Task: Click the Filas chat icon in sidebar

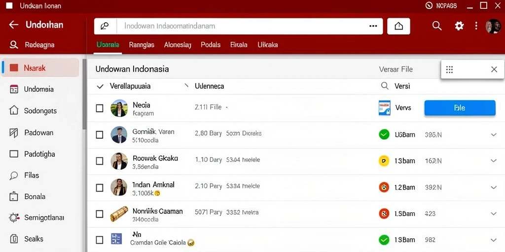Action: tap(14, 176)
